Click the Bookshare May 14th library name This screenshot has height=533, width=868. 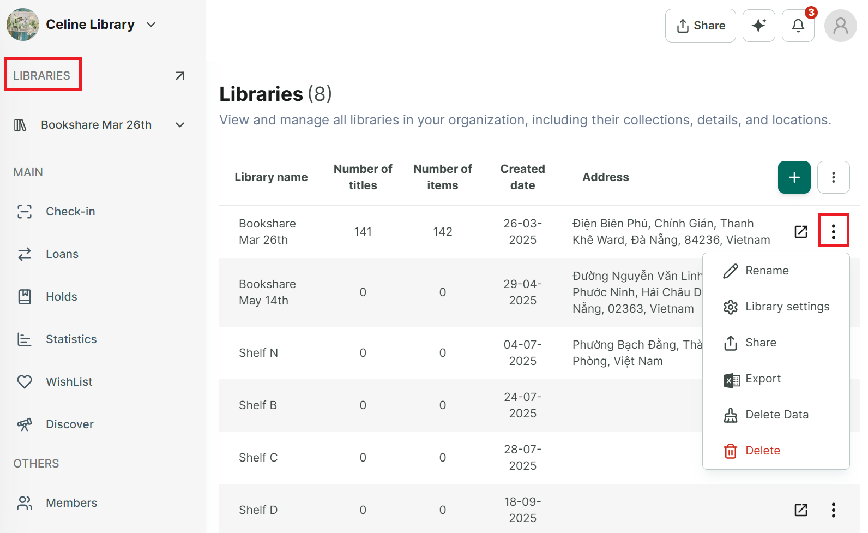[267, 292]
